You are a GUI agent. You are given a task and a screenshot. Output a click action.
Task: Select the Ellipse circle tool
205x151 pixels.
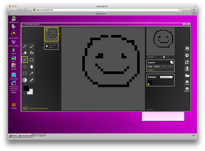click(x=25, y=67)
